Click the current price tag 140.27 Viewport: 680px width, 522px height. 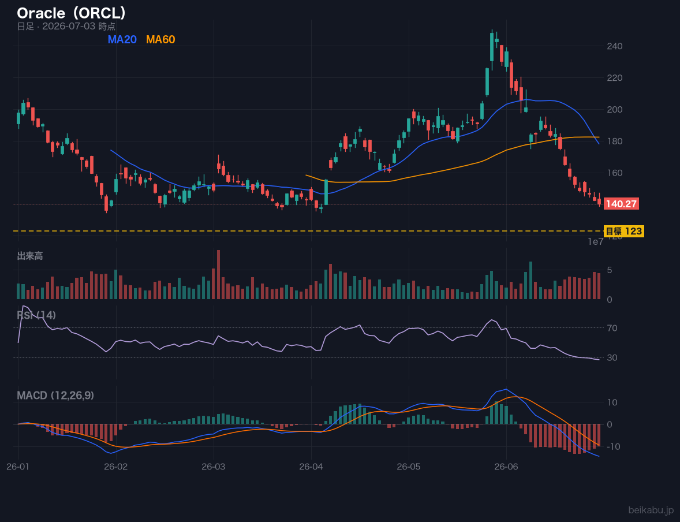621,204
